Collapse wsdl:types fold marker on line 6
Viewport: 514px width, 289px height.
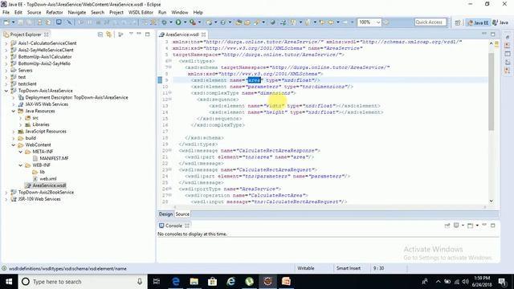170,61
